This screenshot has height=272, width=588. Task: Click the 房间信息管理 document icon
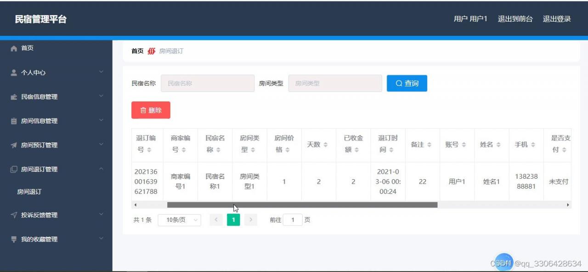[15, 121]
